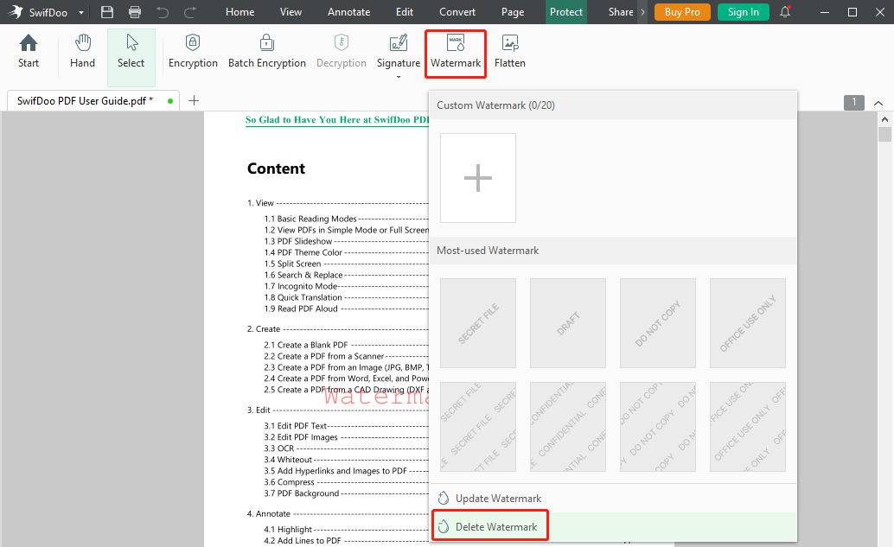Apply the single OFFICE USE ONLY watermark preset
This screenshot has width=894, height=547.
tap(748, 323)
